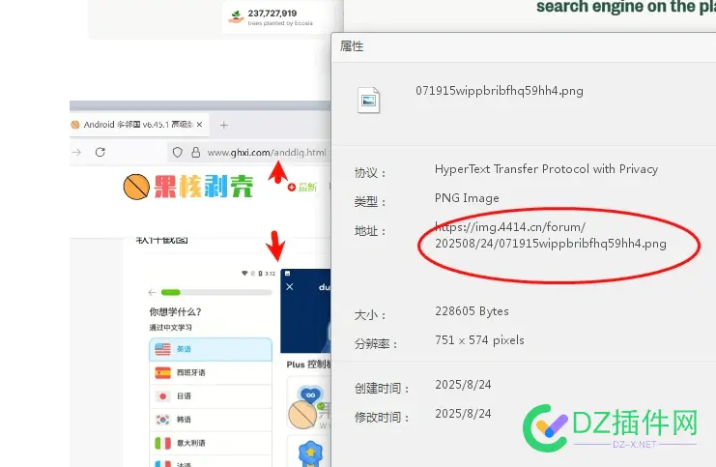Click the infinity hearts Plus icon
The width and height of the screenshot is (716, 467).
[x=310, y=394]
